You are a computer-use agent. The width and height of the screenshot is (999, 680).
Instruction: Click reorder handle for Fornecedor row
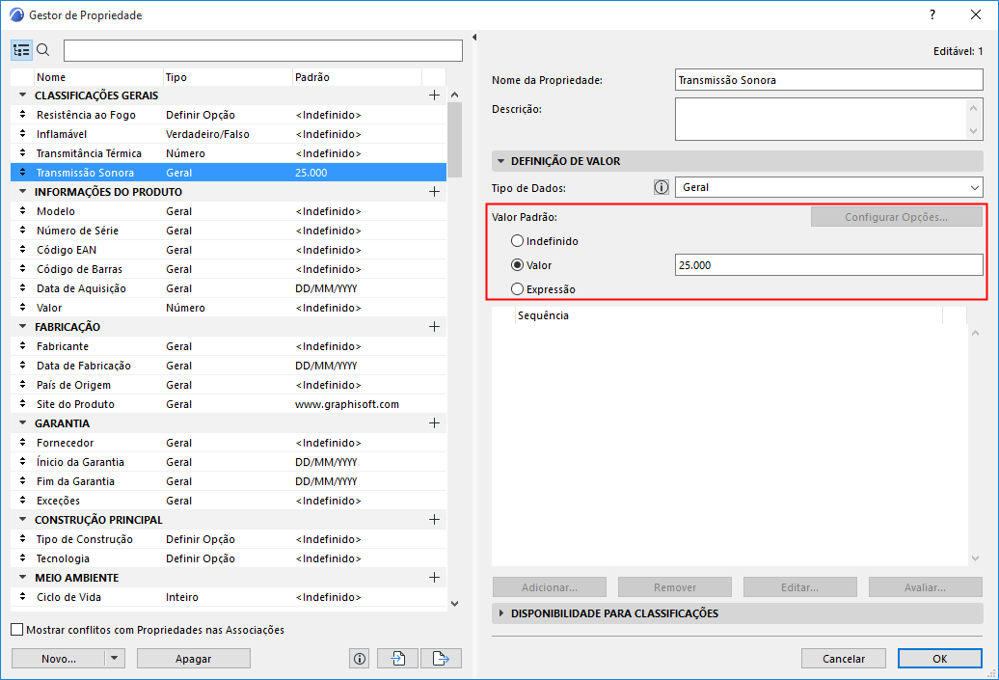(x=22, y=443)
